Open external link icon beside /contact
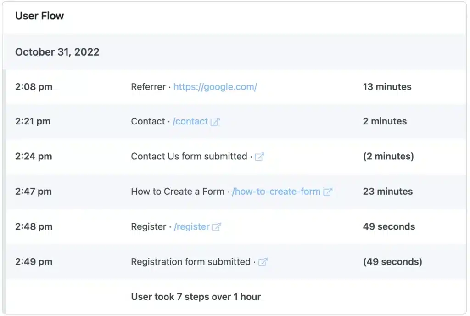The width and height of the screenshot is (470, 316). point(215,121)
